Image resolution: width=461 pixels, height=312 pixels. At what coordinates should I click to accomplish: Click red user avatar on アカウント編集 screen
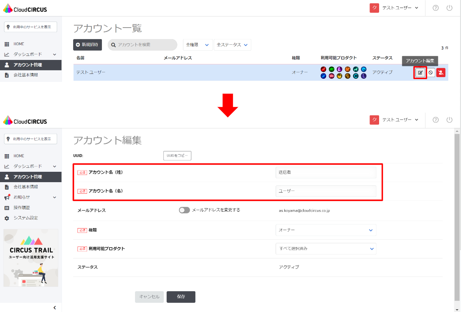coord(374,120)
